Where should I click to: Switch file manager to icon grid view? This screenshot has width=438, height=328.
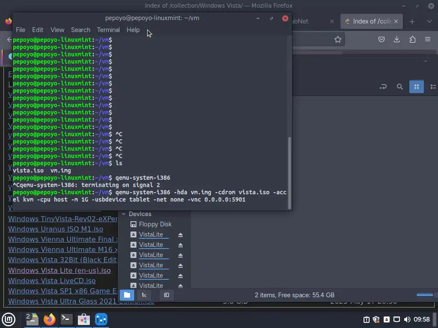click(x=416, y=87)
